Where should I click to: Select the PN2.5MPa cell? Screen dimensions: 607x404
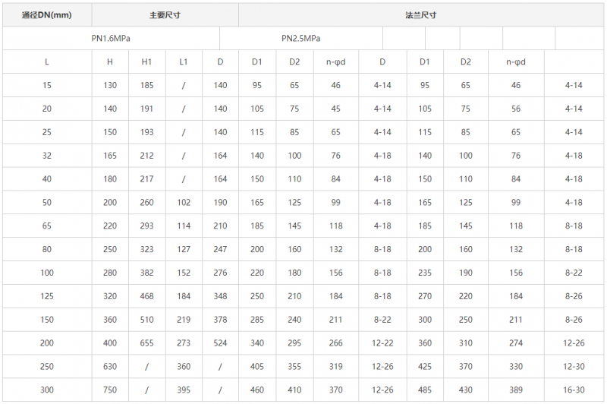tap(300, 38)
